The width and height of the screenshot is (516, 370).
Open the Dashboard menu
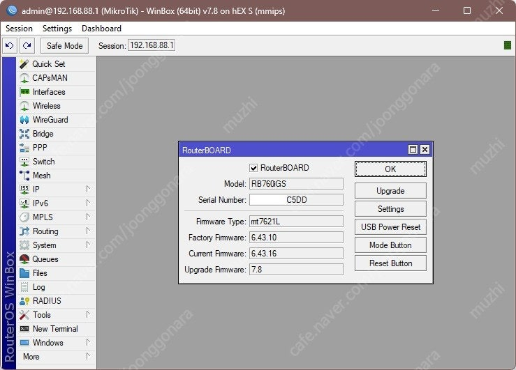click(101, 29)
